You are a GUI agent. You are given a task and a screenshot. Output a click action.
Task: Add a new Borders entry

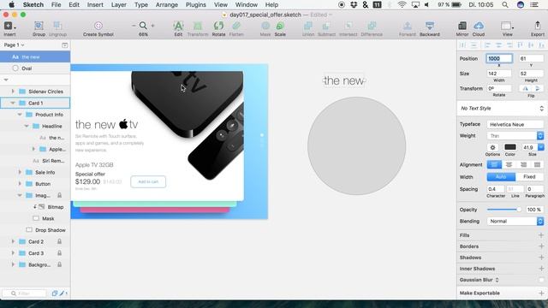[541, 246]
